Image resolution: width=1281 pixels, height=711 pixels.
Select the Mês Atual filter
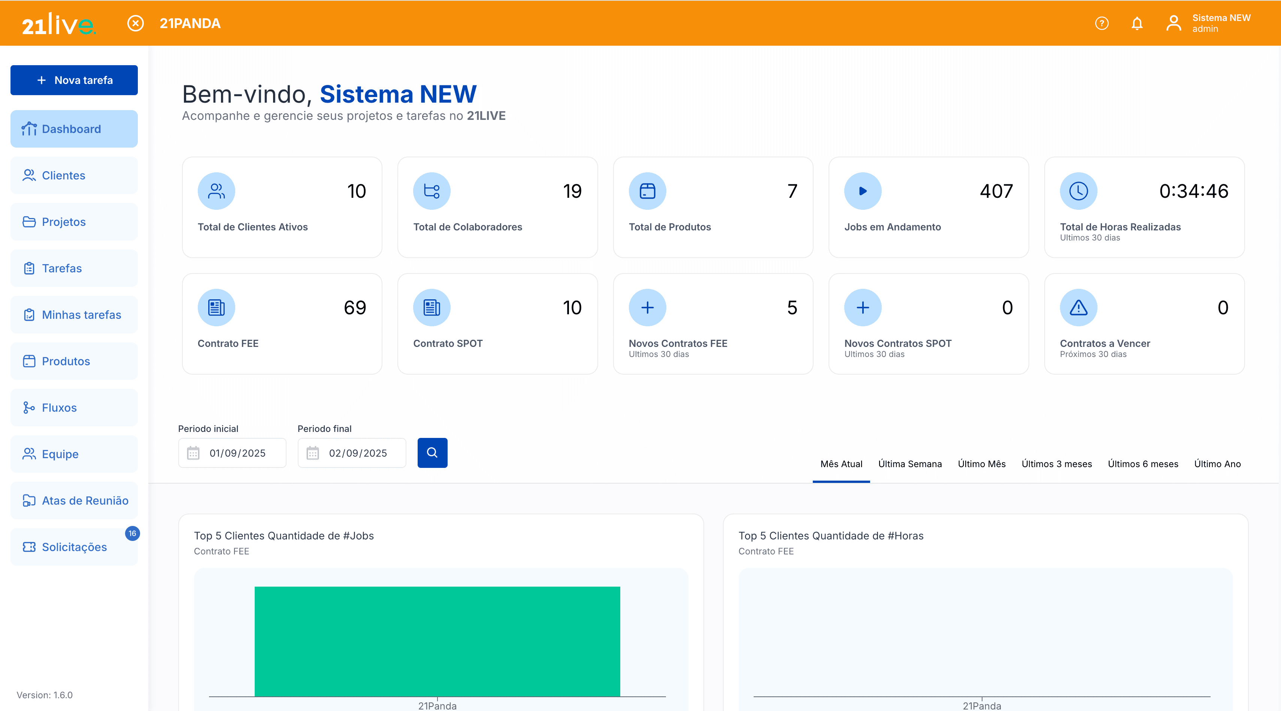(841, 463)
